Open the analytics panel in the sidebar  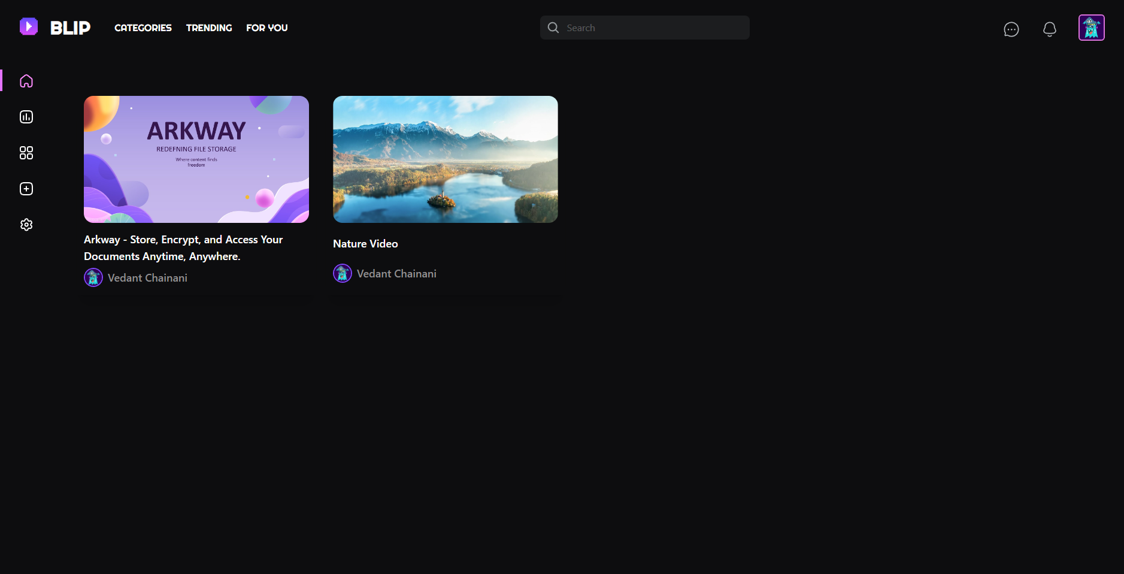click(x=26, y=116)
